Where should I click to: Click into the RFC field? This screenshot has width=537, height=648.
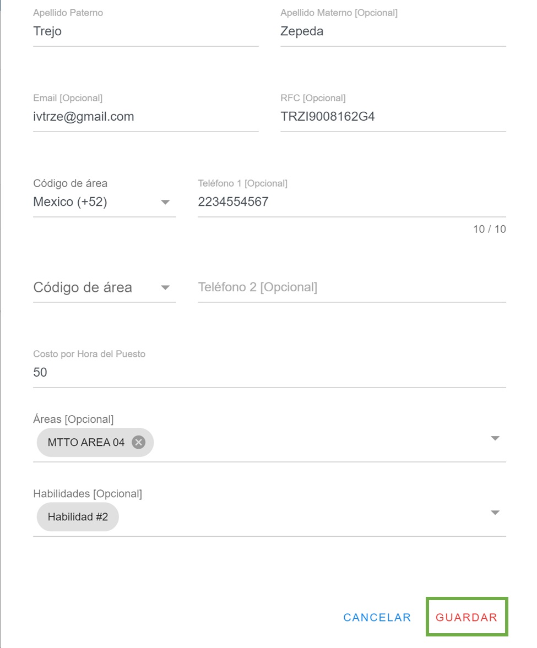point(392,117)
